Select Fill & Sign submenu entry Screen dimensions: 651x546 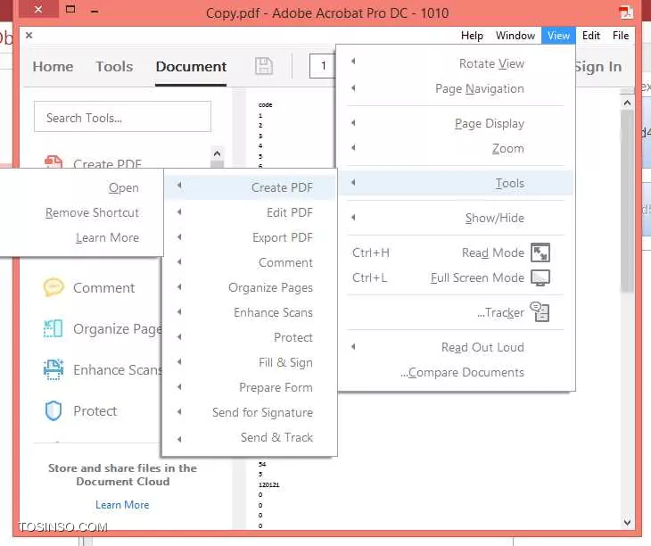tap(250, 362)
